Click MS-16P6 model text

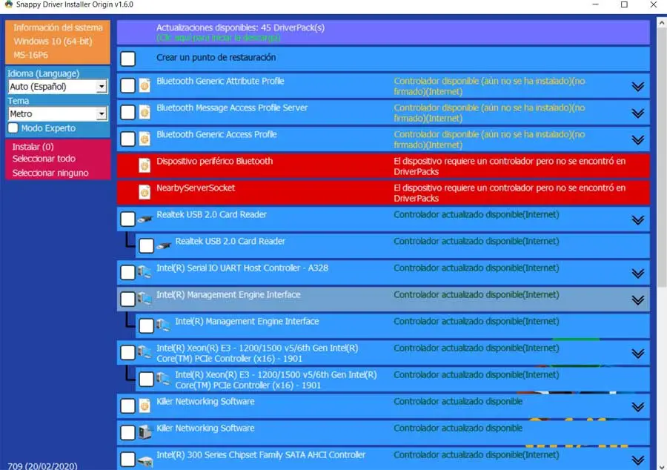pos(30,56)
